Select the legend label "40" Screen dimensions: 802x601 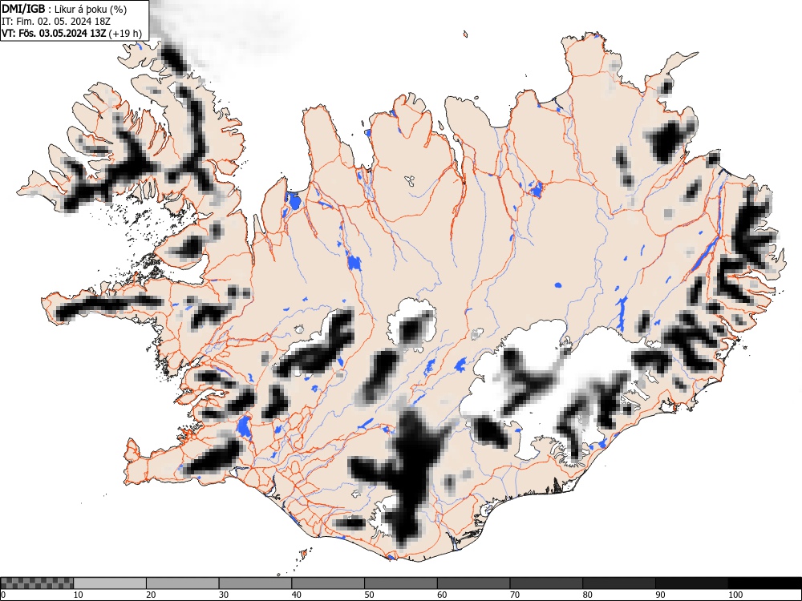click(x=296, y=595)
